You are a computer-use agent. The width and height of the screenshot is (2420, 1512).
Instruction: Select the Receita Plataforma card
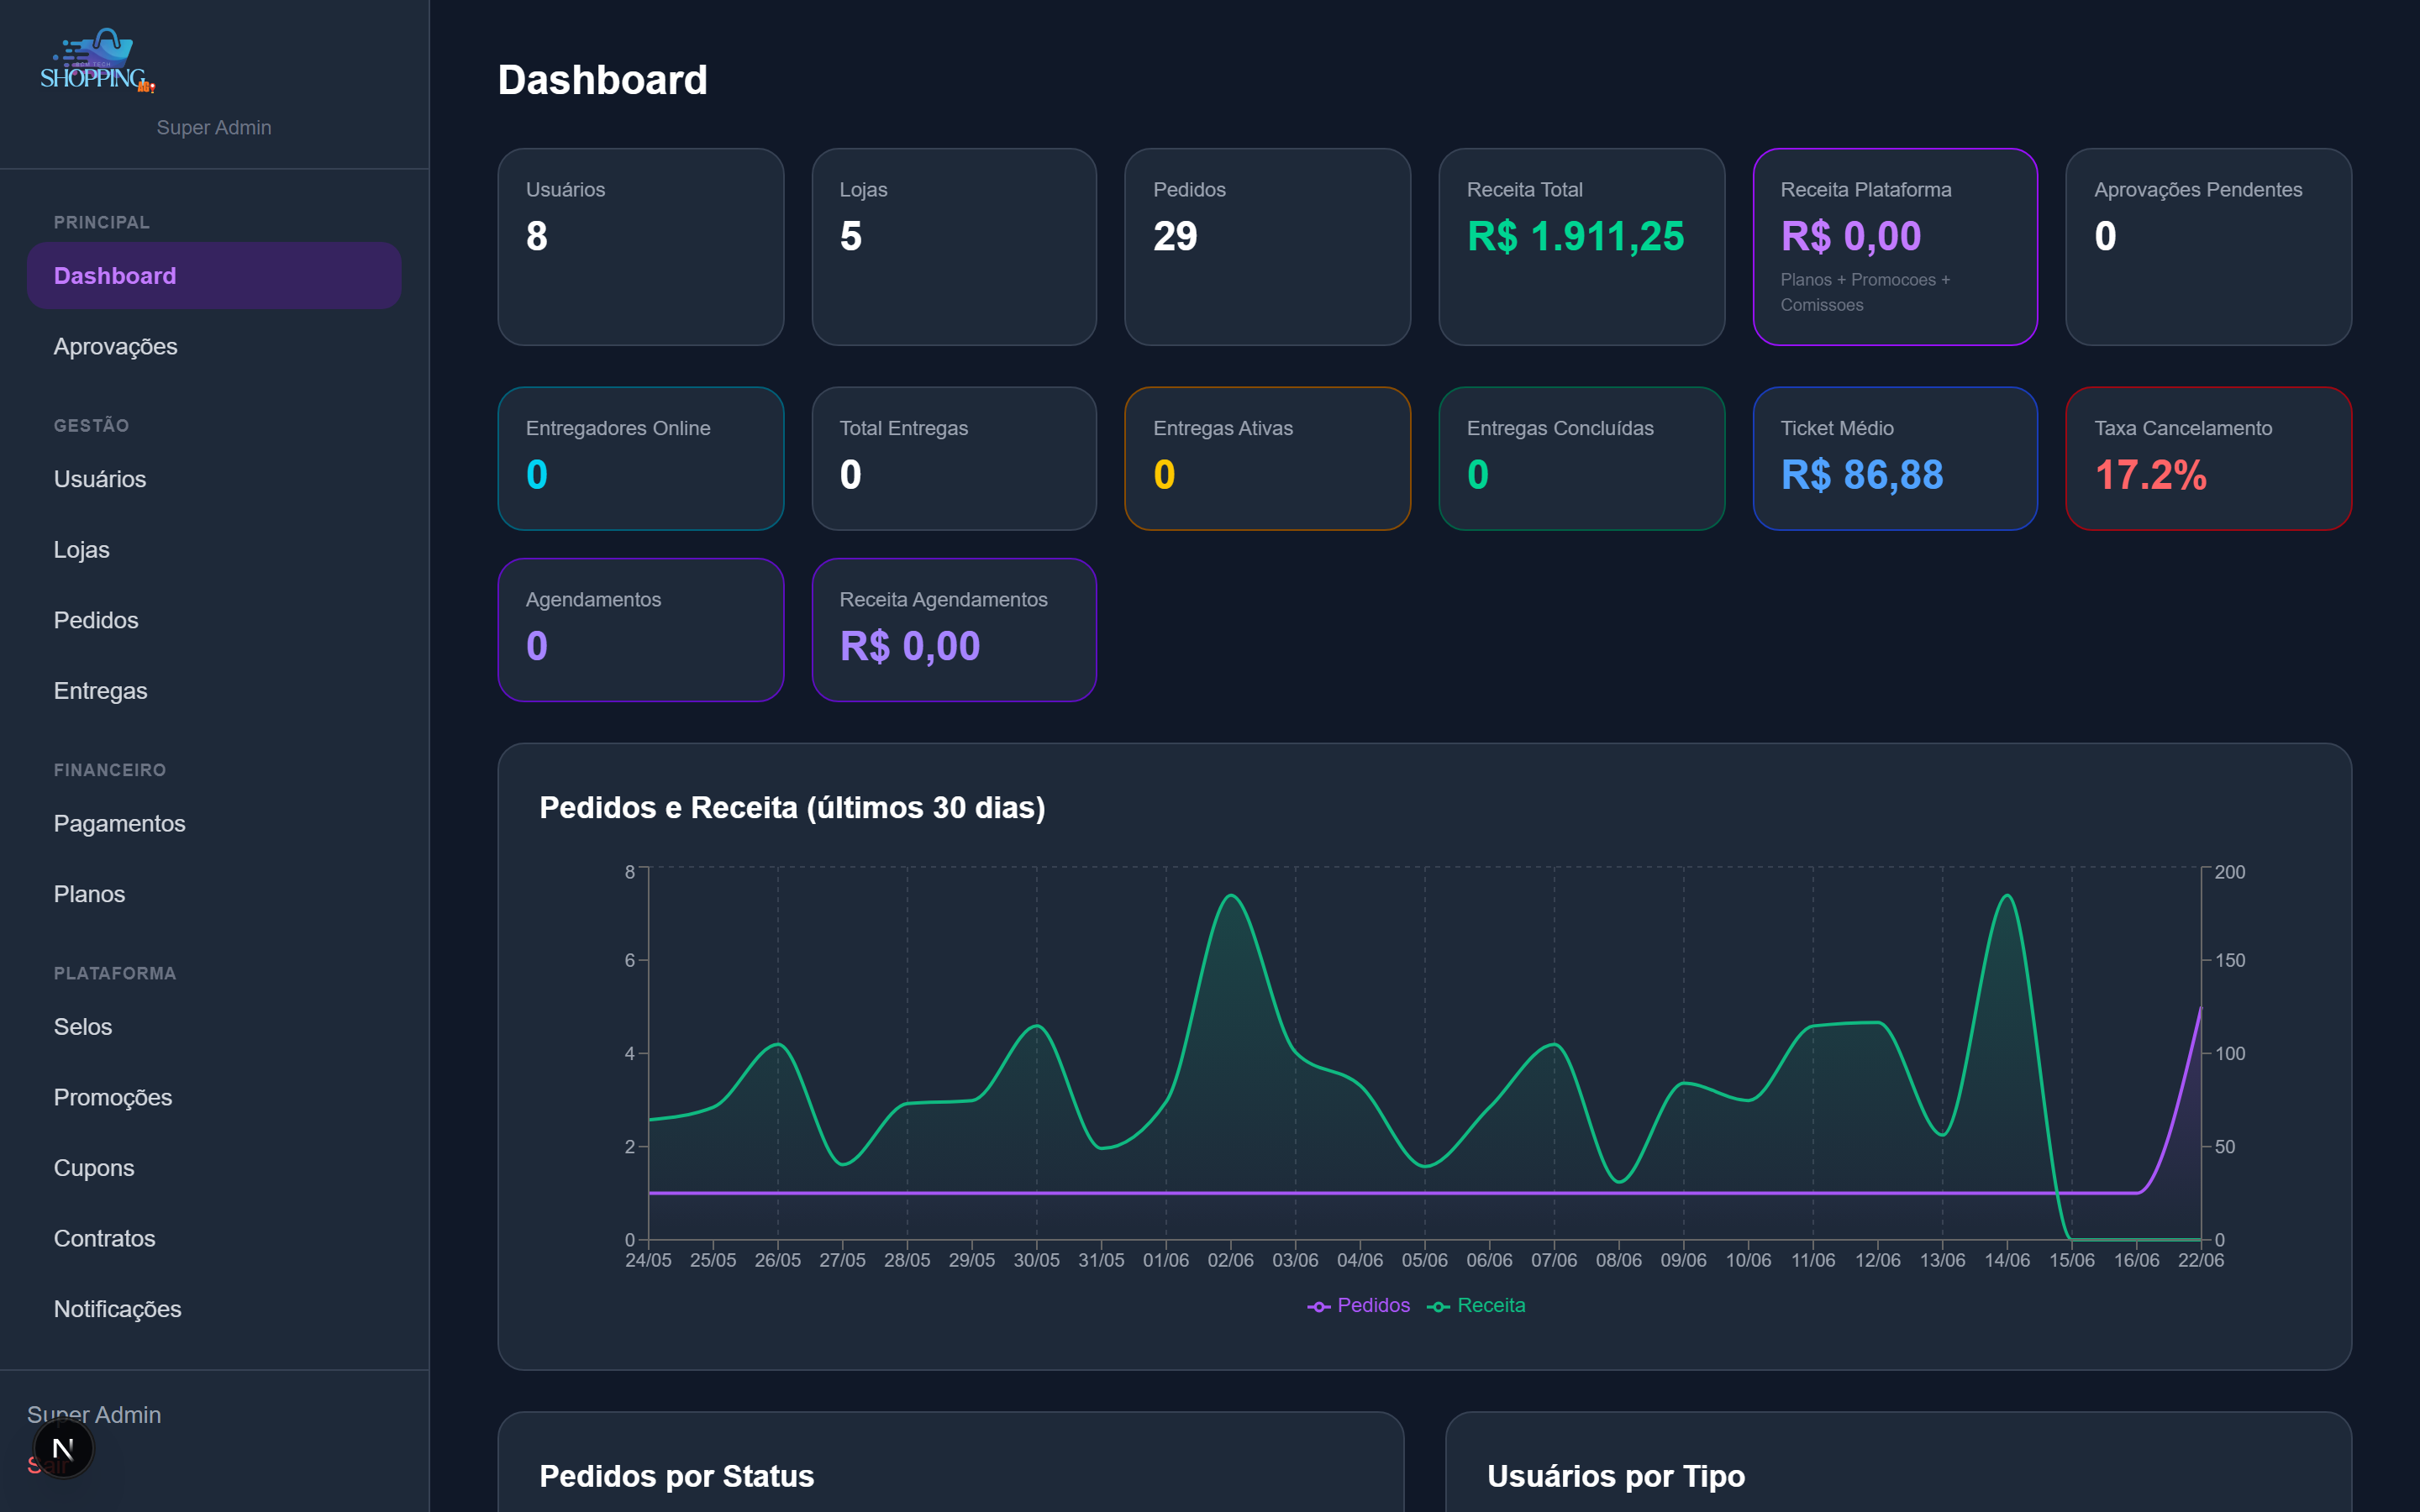[1895, 247]
